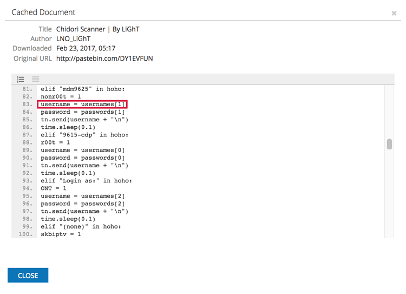Click the title 'Chidori Scanner | By LiGhT'

[x=97, y=29]
